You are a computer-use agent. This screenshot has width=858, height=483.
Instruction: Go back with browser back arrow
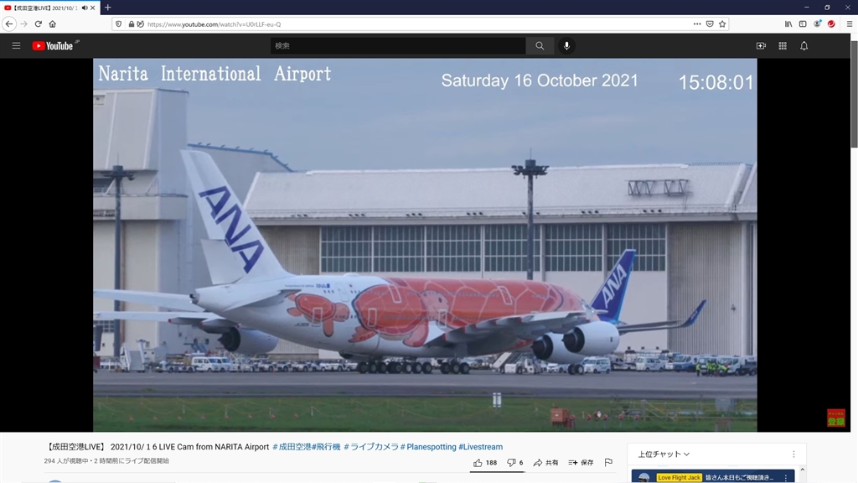[x=9, y=24]
